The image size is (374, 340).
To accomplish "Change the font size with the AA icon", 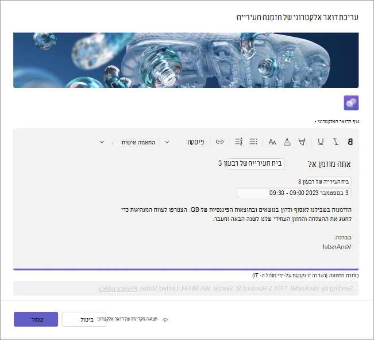I will coord(272,142).
